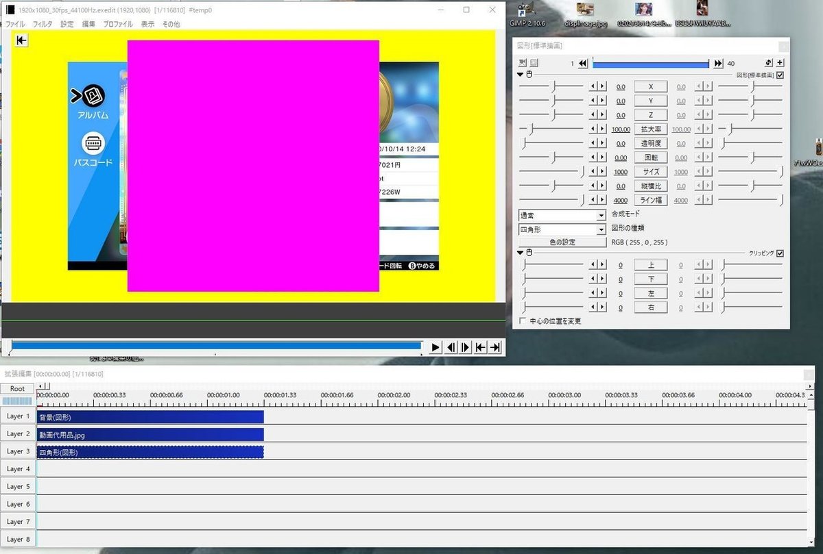The width and height of the screenshot is (823, 554).
Task: Step back one frame in the preview window
Action: [x=451, y=347]
